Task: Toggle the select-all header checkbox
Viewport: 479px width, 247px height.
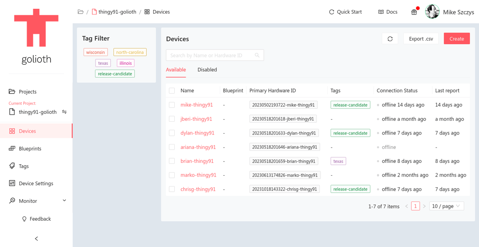Action: click(172, 91)
